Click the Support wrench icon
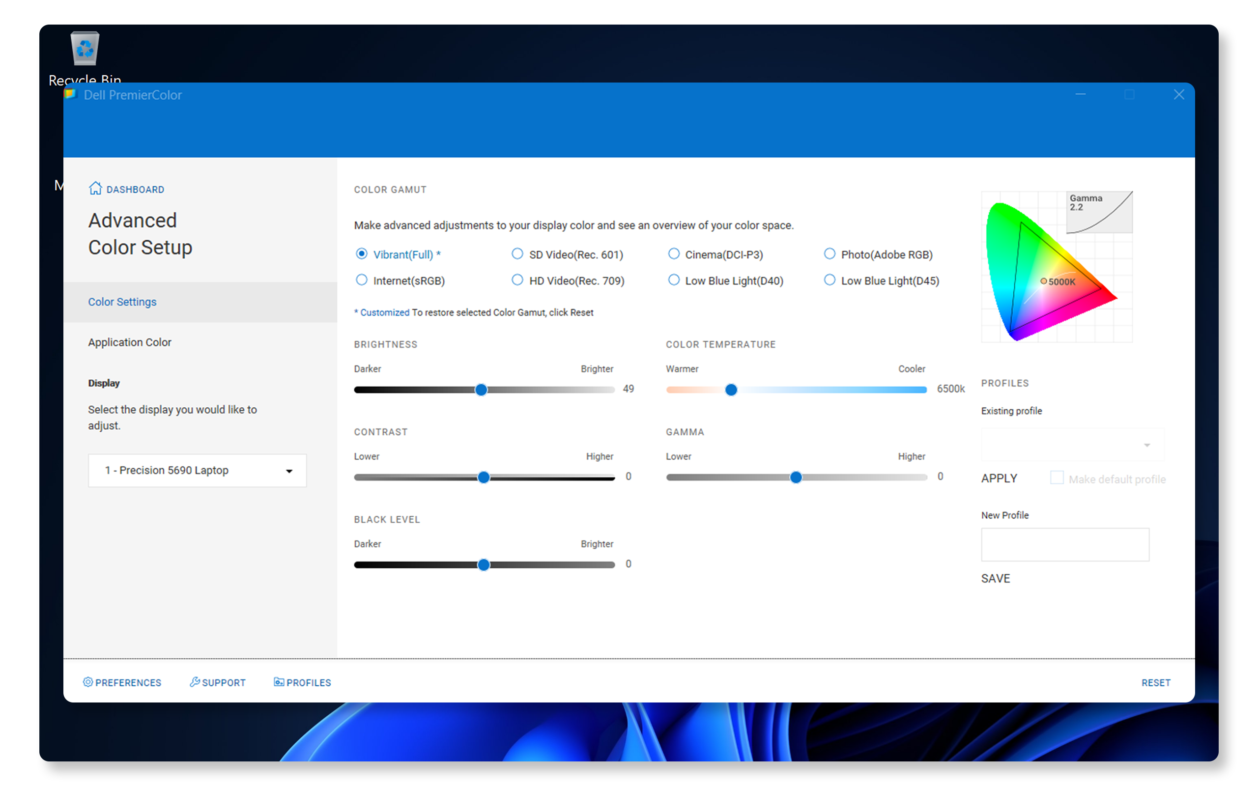1258x786 pixels. point(195,682)
